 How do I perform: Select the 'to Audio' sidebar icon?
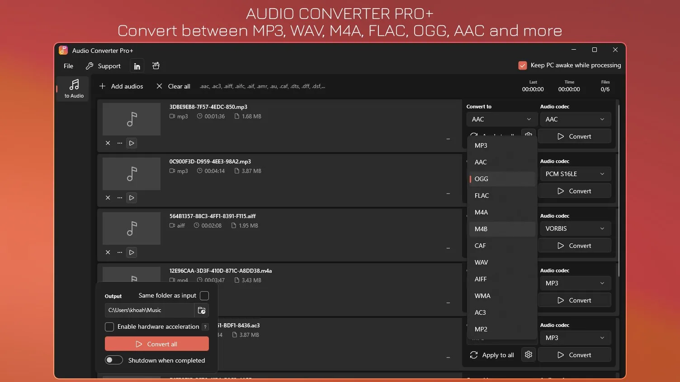74,89
